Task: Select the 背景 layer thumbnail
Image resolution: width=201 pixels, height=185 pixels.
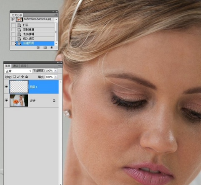Action: pos(19,100)
